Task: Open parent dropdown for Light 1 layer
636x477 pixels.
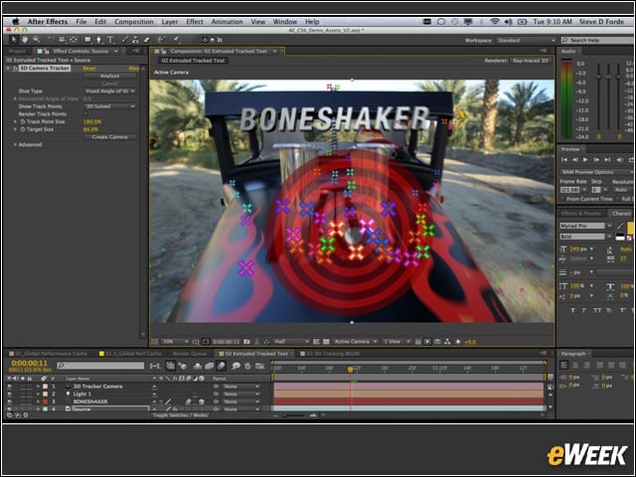Action: (x=240, y=394)
